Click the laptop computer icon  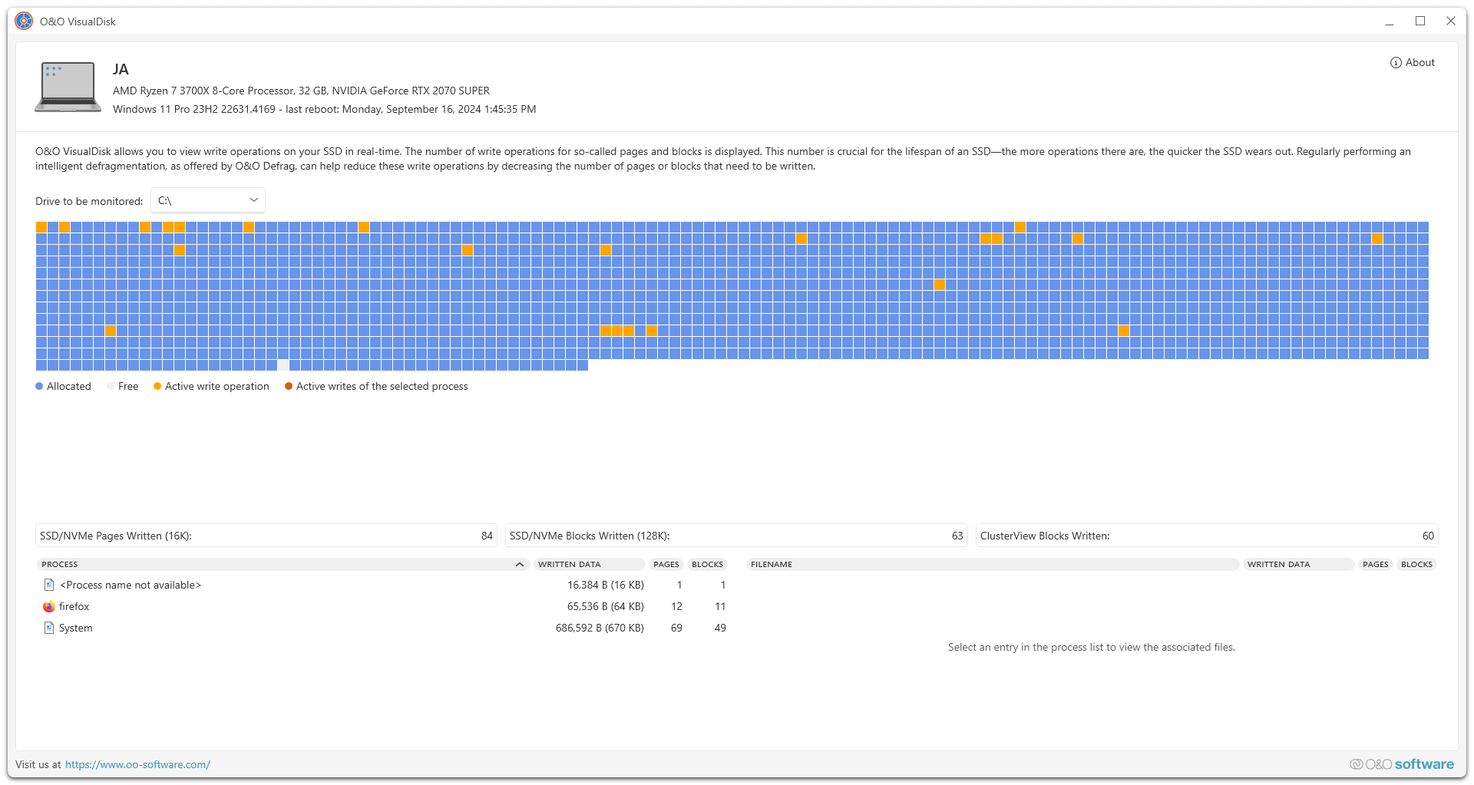(68, 87)
